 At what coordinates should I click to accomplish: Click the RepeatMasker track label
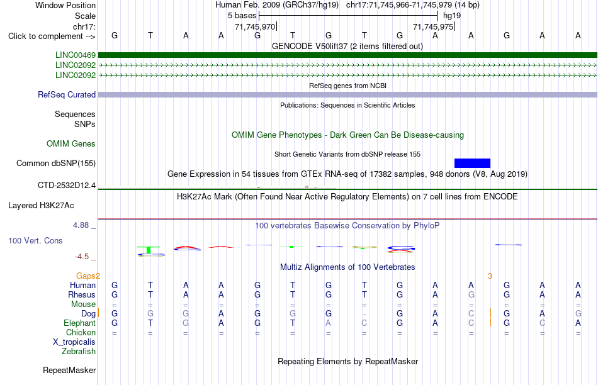pos(69,370)
